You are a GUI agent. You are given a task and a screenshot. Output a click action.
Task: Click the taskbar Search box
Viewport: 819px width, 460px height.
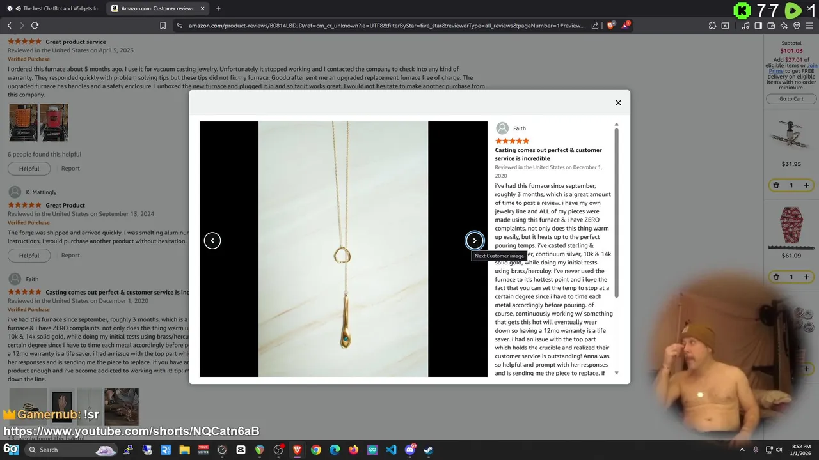[x=70, y=450]
